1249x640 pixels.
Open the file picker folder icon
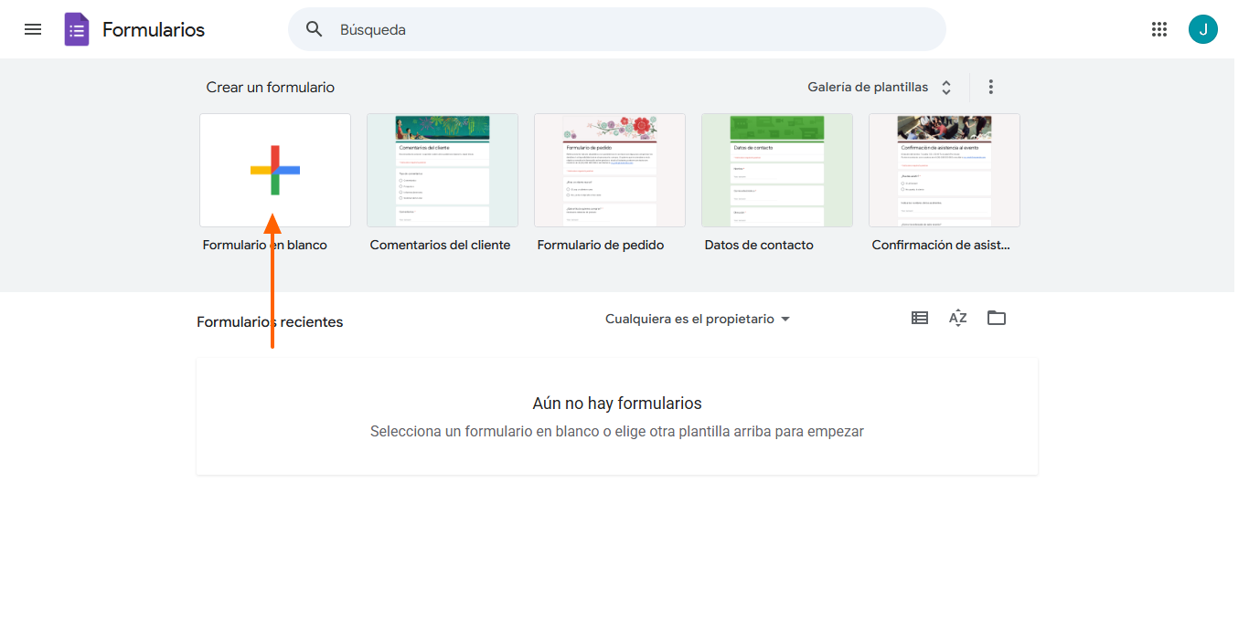[x=997, y=318]
